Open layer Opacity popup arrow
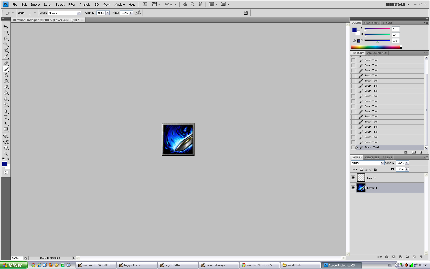This screenshot has width=430, height=269. tap(407, 163)
